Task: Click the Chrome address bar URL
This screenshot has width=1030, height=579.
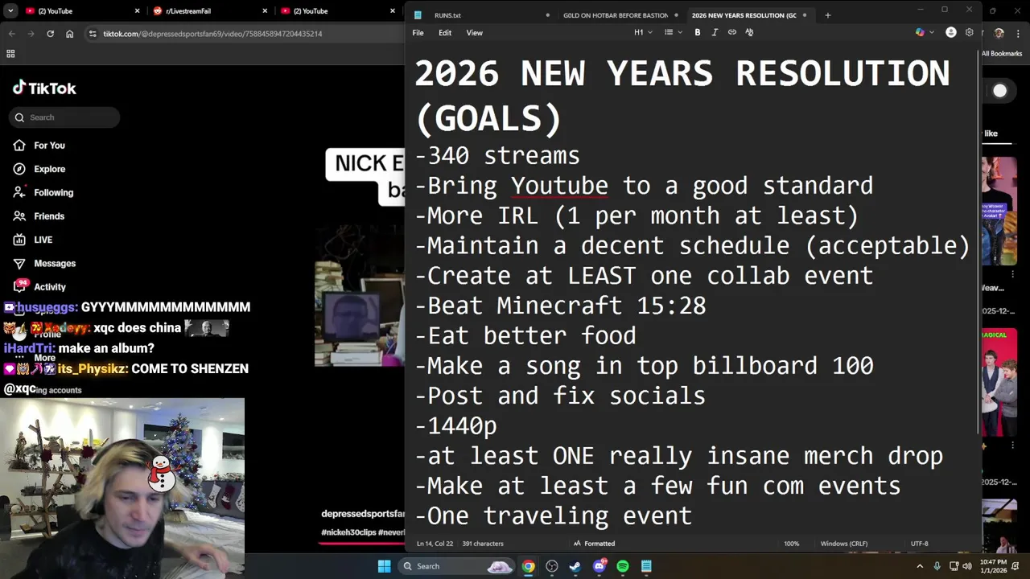Action: tap(212, 34)
